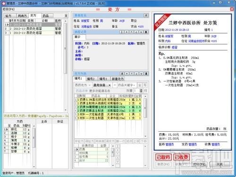236x177 pixels.
Task: Switch to the 编号2 prescription tab
Action: [91, 79]
